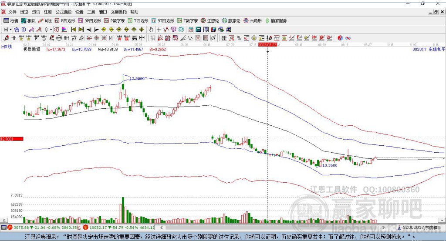Viewport: 446px width, 241px height.
Task: Select the Gann fan red rays tool
Action: click(160, 38)
